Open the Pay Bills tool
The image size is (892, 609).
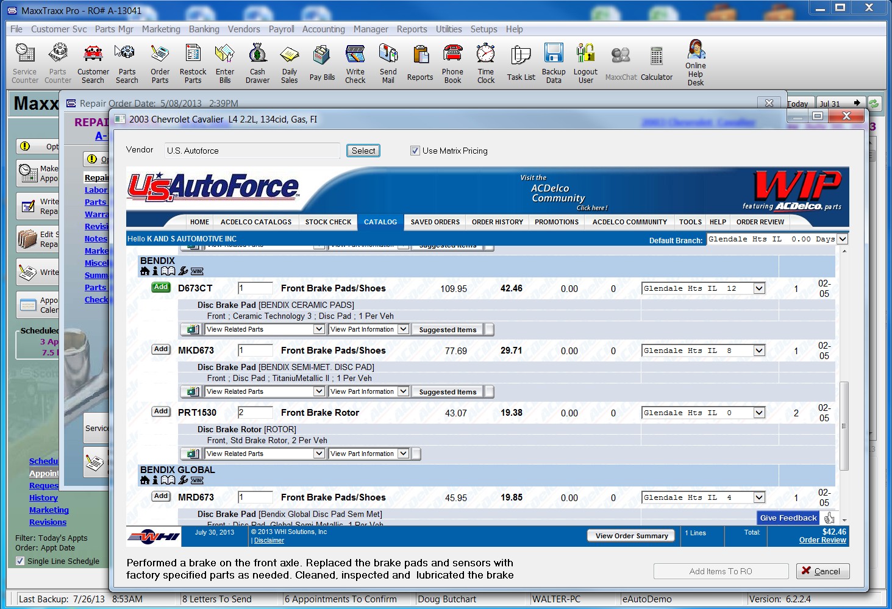[x=322, y=63]
